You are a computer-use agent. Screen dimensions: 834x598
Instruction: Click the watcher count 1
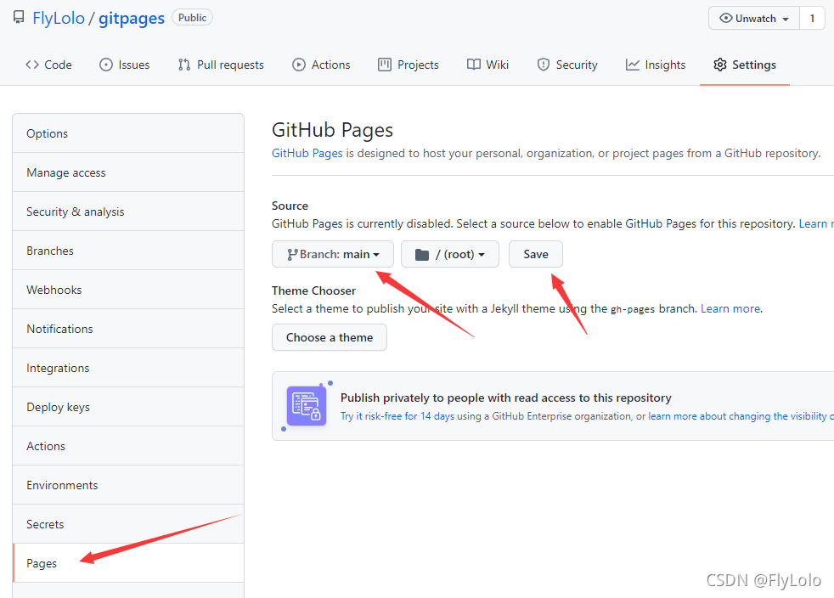point(812,18)
